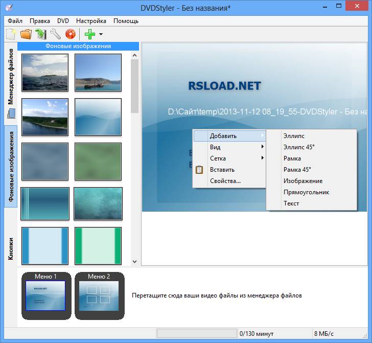Click the Burn DVD disc icon
Screen dimensions: 372x343
point(71,34)
